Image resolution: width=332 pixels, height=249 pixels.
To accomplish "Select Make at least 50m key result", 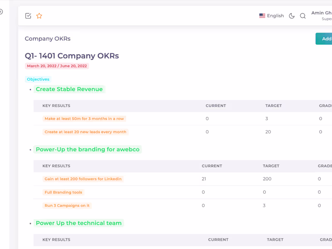I will coord(84,119).
